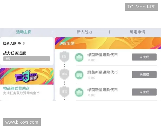This screenshot has height=129, width=161.
Task: Click the www.bikkys.com watermark
Action: point(22,122)
